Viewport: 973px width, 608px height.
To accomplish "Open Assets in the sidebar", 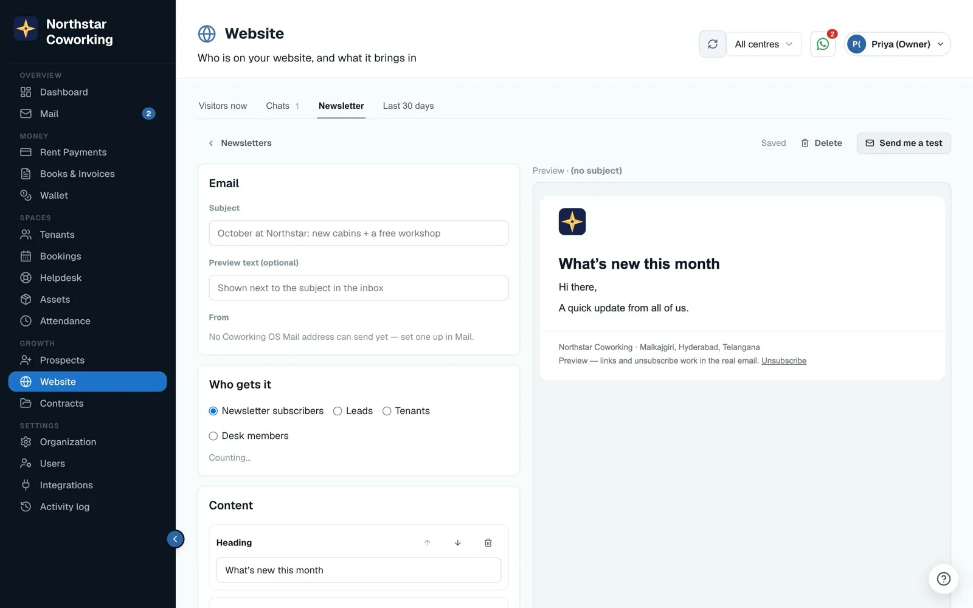I will (88, 299).
